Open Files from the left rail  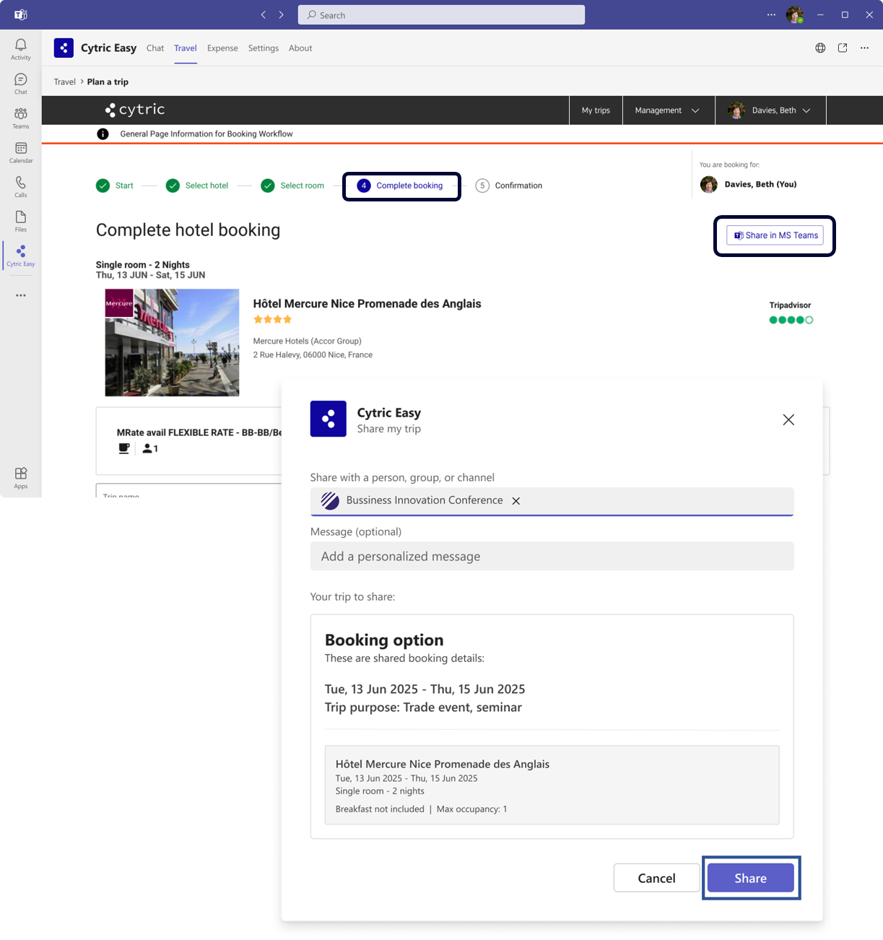21,221
